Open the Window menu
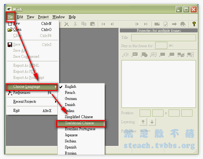Image resolution: width=203 pixels, height=159 pixels. [x=59, y=17]
